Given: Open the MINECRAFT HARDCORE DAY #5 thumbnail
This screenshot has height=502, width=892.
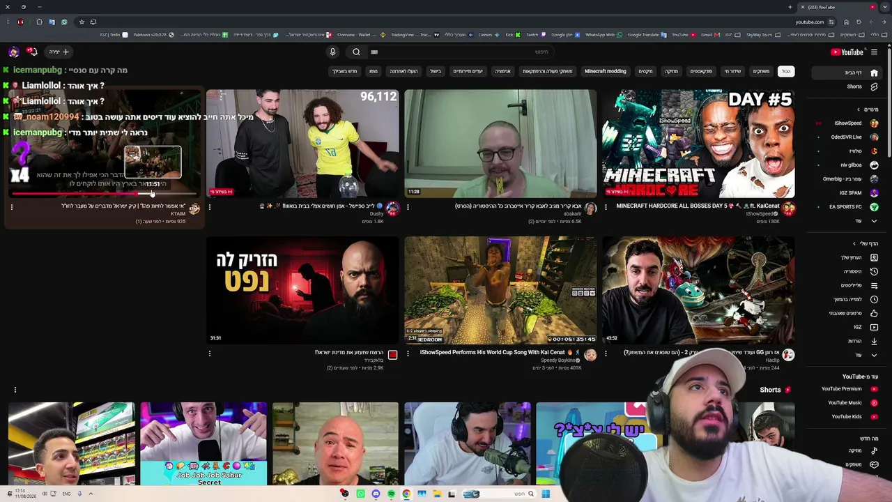Looking at the screenshot, I should pos(698,144).
